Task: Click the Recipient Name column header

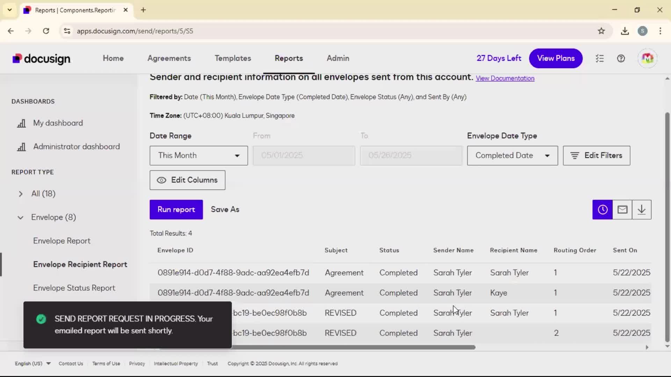Action: [x=513, y=250]
